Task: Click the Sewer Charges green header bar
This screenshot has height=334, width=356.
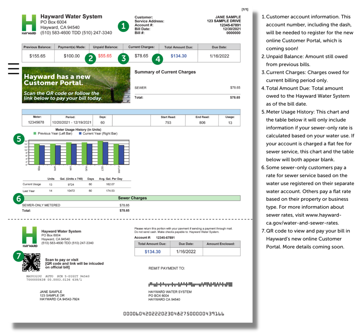Action: [132, 198]
